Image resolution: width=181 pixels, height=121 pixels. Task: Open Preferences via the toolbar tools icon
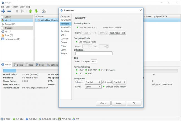click(44, 11)
